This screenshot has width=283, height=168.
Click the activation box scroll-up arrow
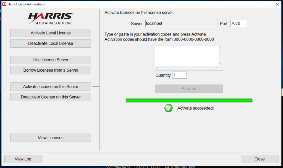coord(220,48)
